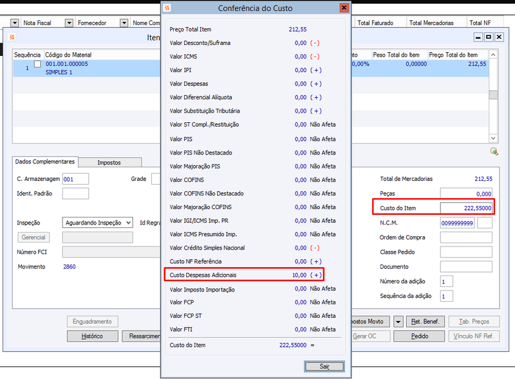Click the Número FCI field
The height and width of the screenshot is (379, 515).
coord(111,252)
